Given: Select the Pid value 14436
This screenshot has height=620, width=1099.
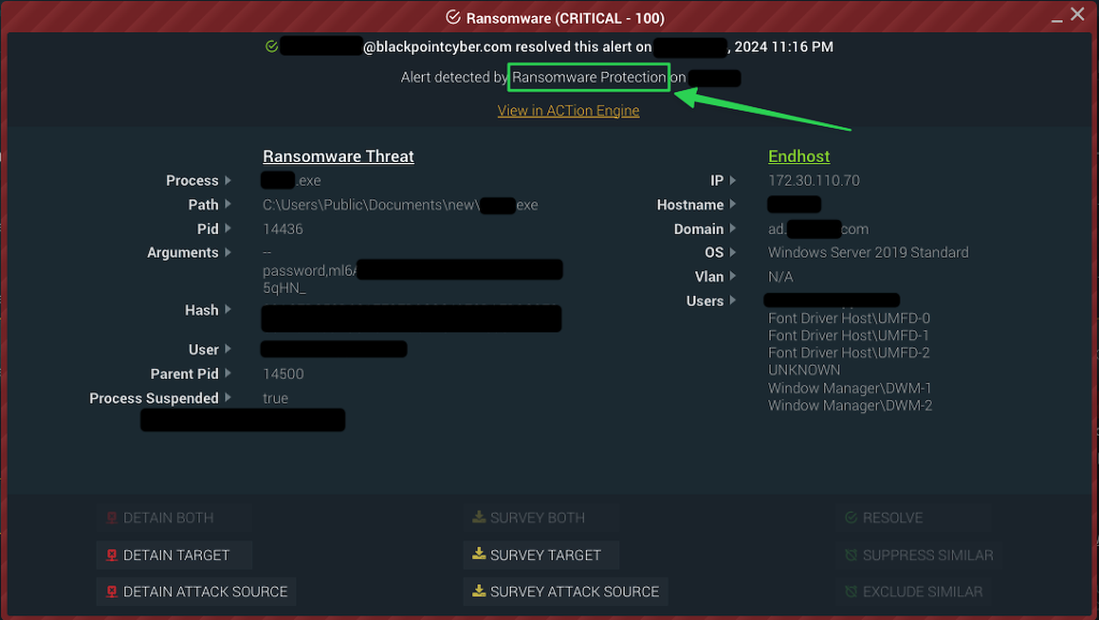Looking at the screenshot, I should (283, 229).
